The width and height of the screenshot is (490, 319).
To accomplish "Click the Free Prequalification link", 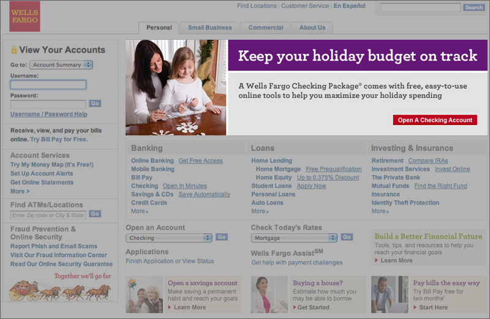I will [x=334, y=169].
